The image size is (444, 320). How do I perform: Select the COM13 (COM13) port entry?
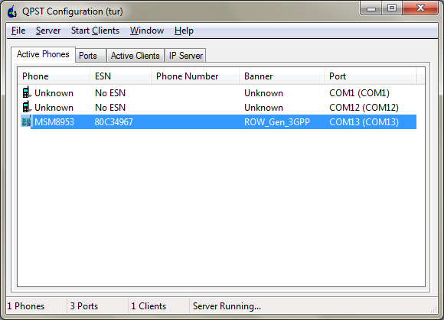pos(364,122)
